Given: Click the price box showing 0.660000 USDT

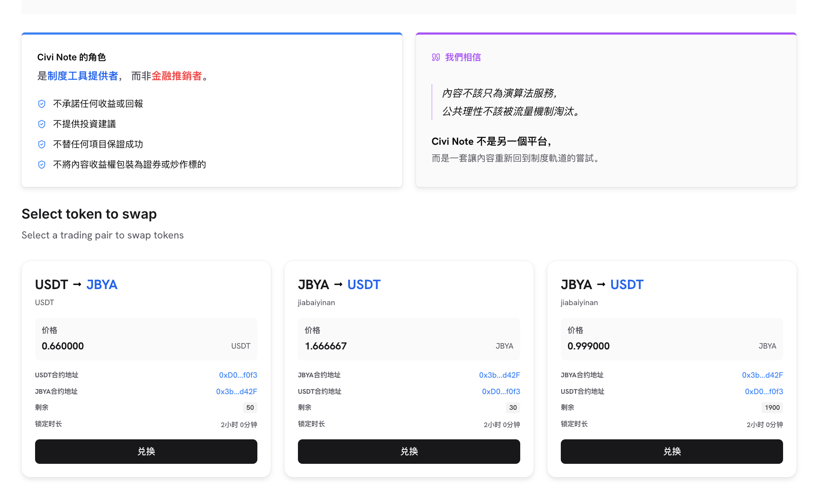Looking at the screenshot, I should 146,339.
